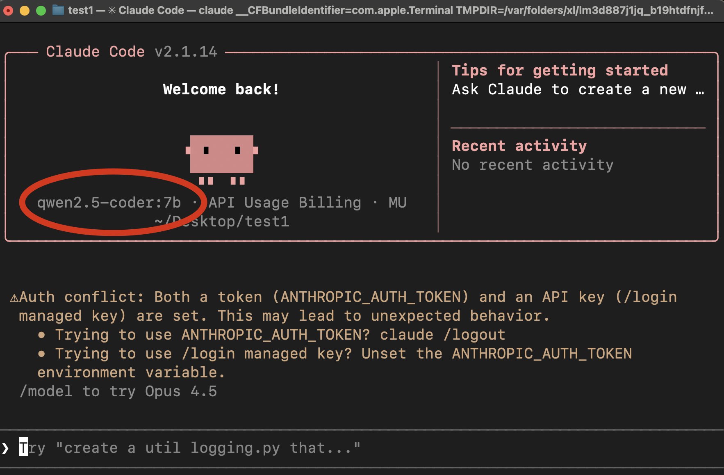Click the Tips for getting started heading
724x475 pixels.
tap(560, 71)
